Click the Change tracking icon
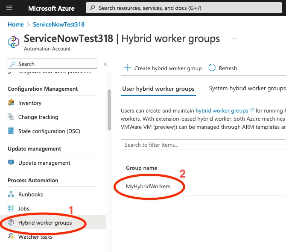 point(11,117)
